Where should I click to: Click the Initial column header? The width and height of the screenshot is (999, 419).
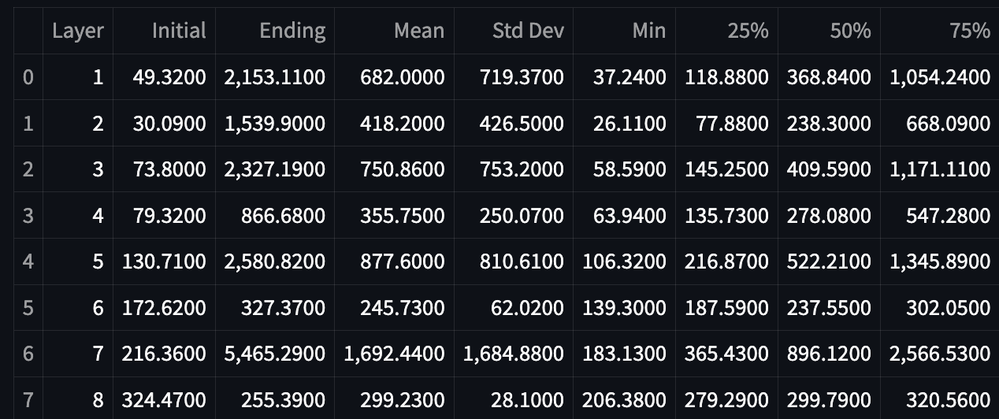[179, 31]
